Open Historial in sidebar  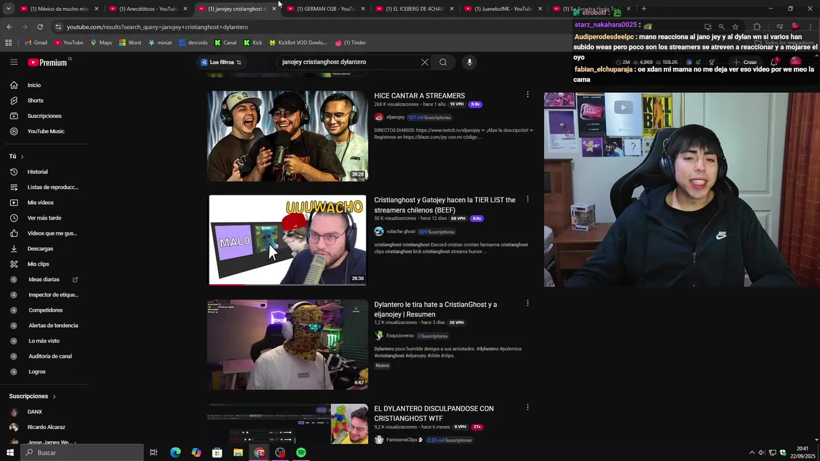[37, 172]
